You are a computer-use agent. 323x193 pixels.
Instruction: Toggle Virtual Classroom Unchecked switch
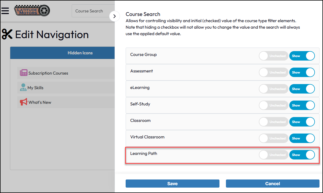click(273, 138)
